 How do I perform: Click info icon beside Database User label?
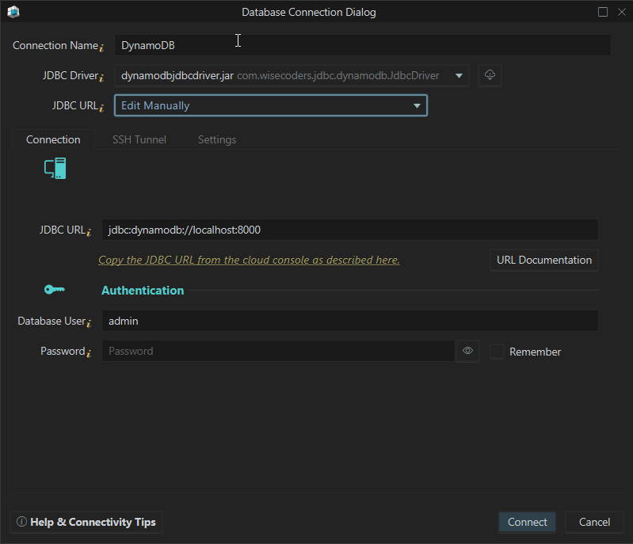[89, 323]
